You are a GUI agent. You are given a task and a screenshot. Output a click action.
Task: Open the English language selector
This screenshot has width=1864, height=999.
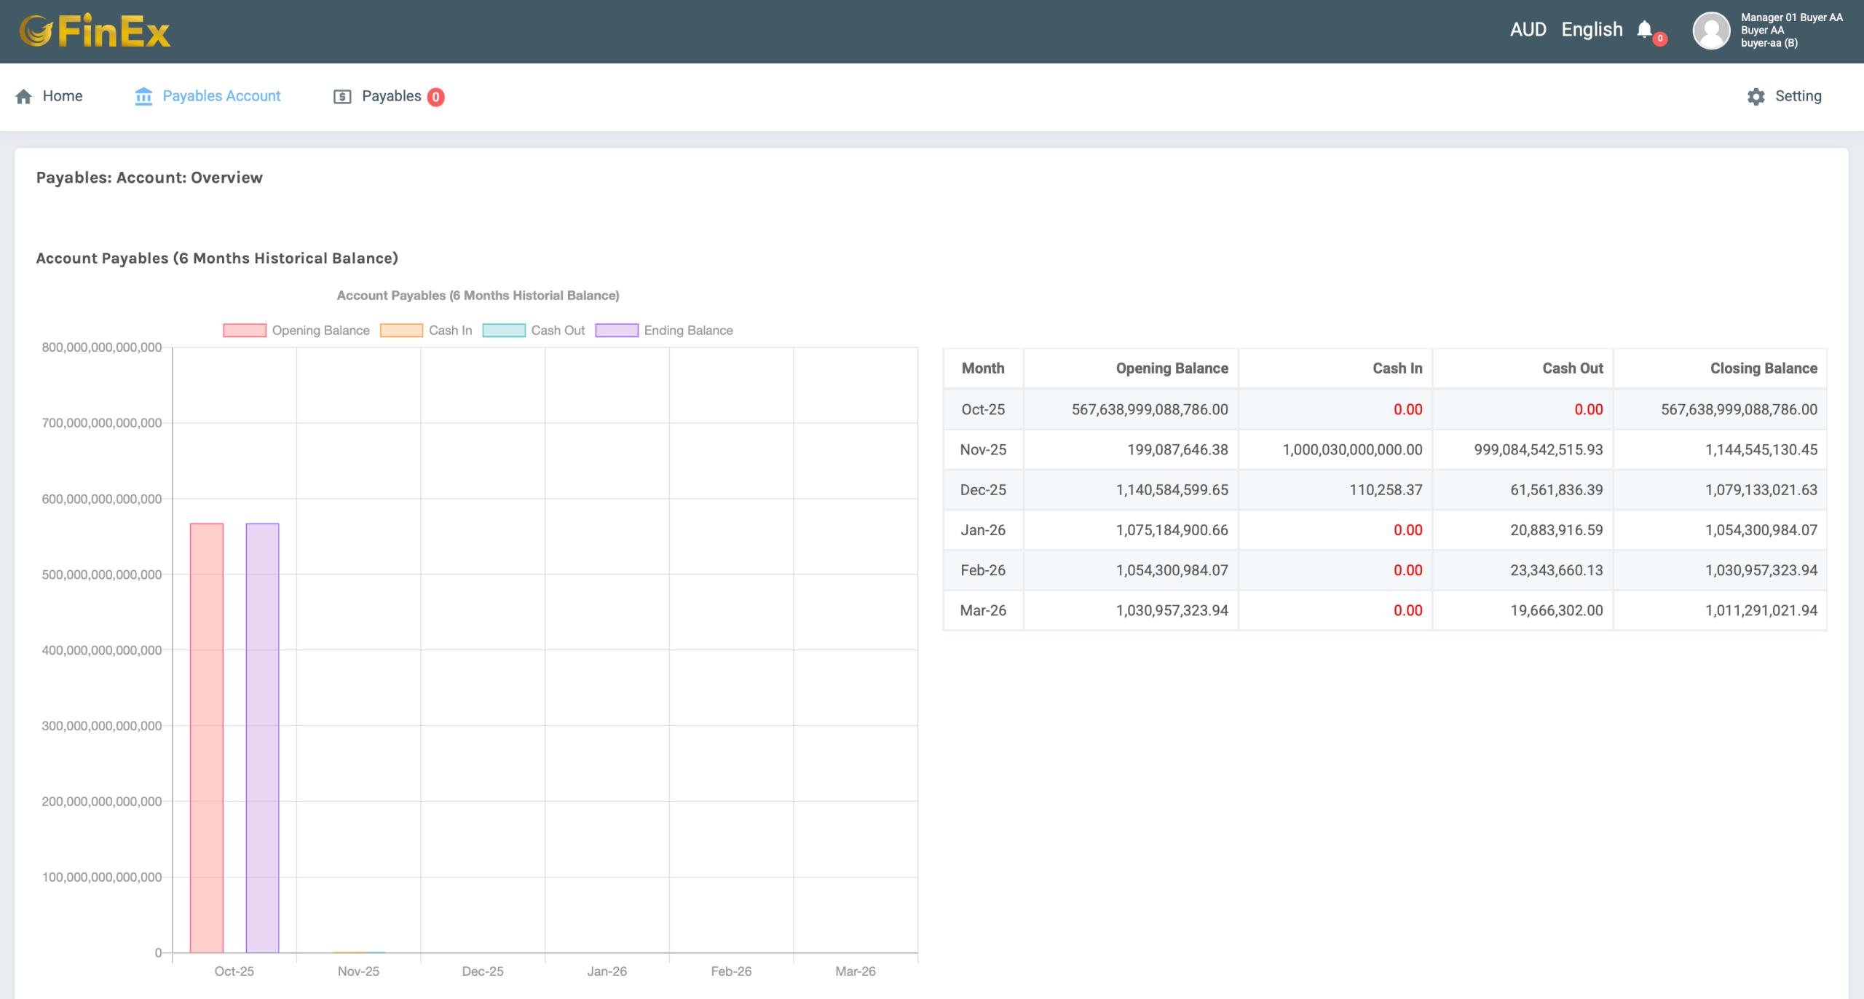1592,30
